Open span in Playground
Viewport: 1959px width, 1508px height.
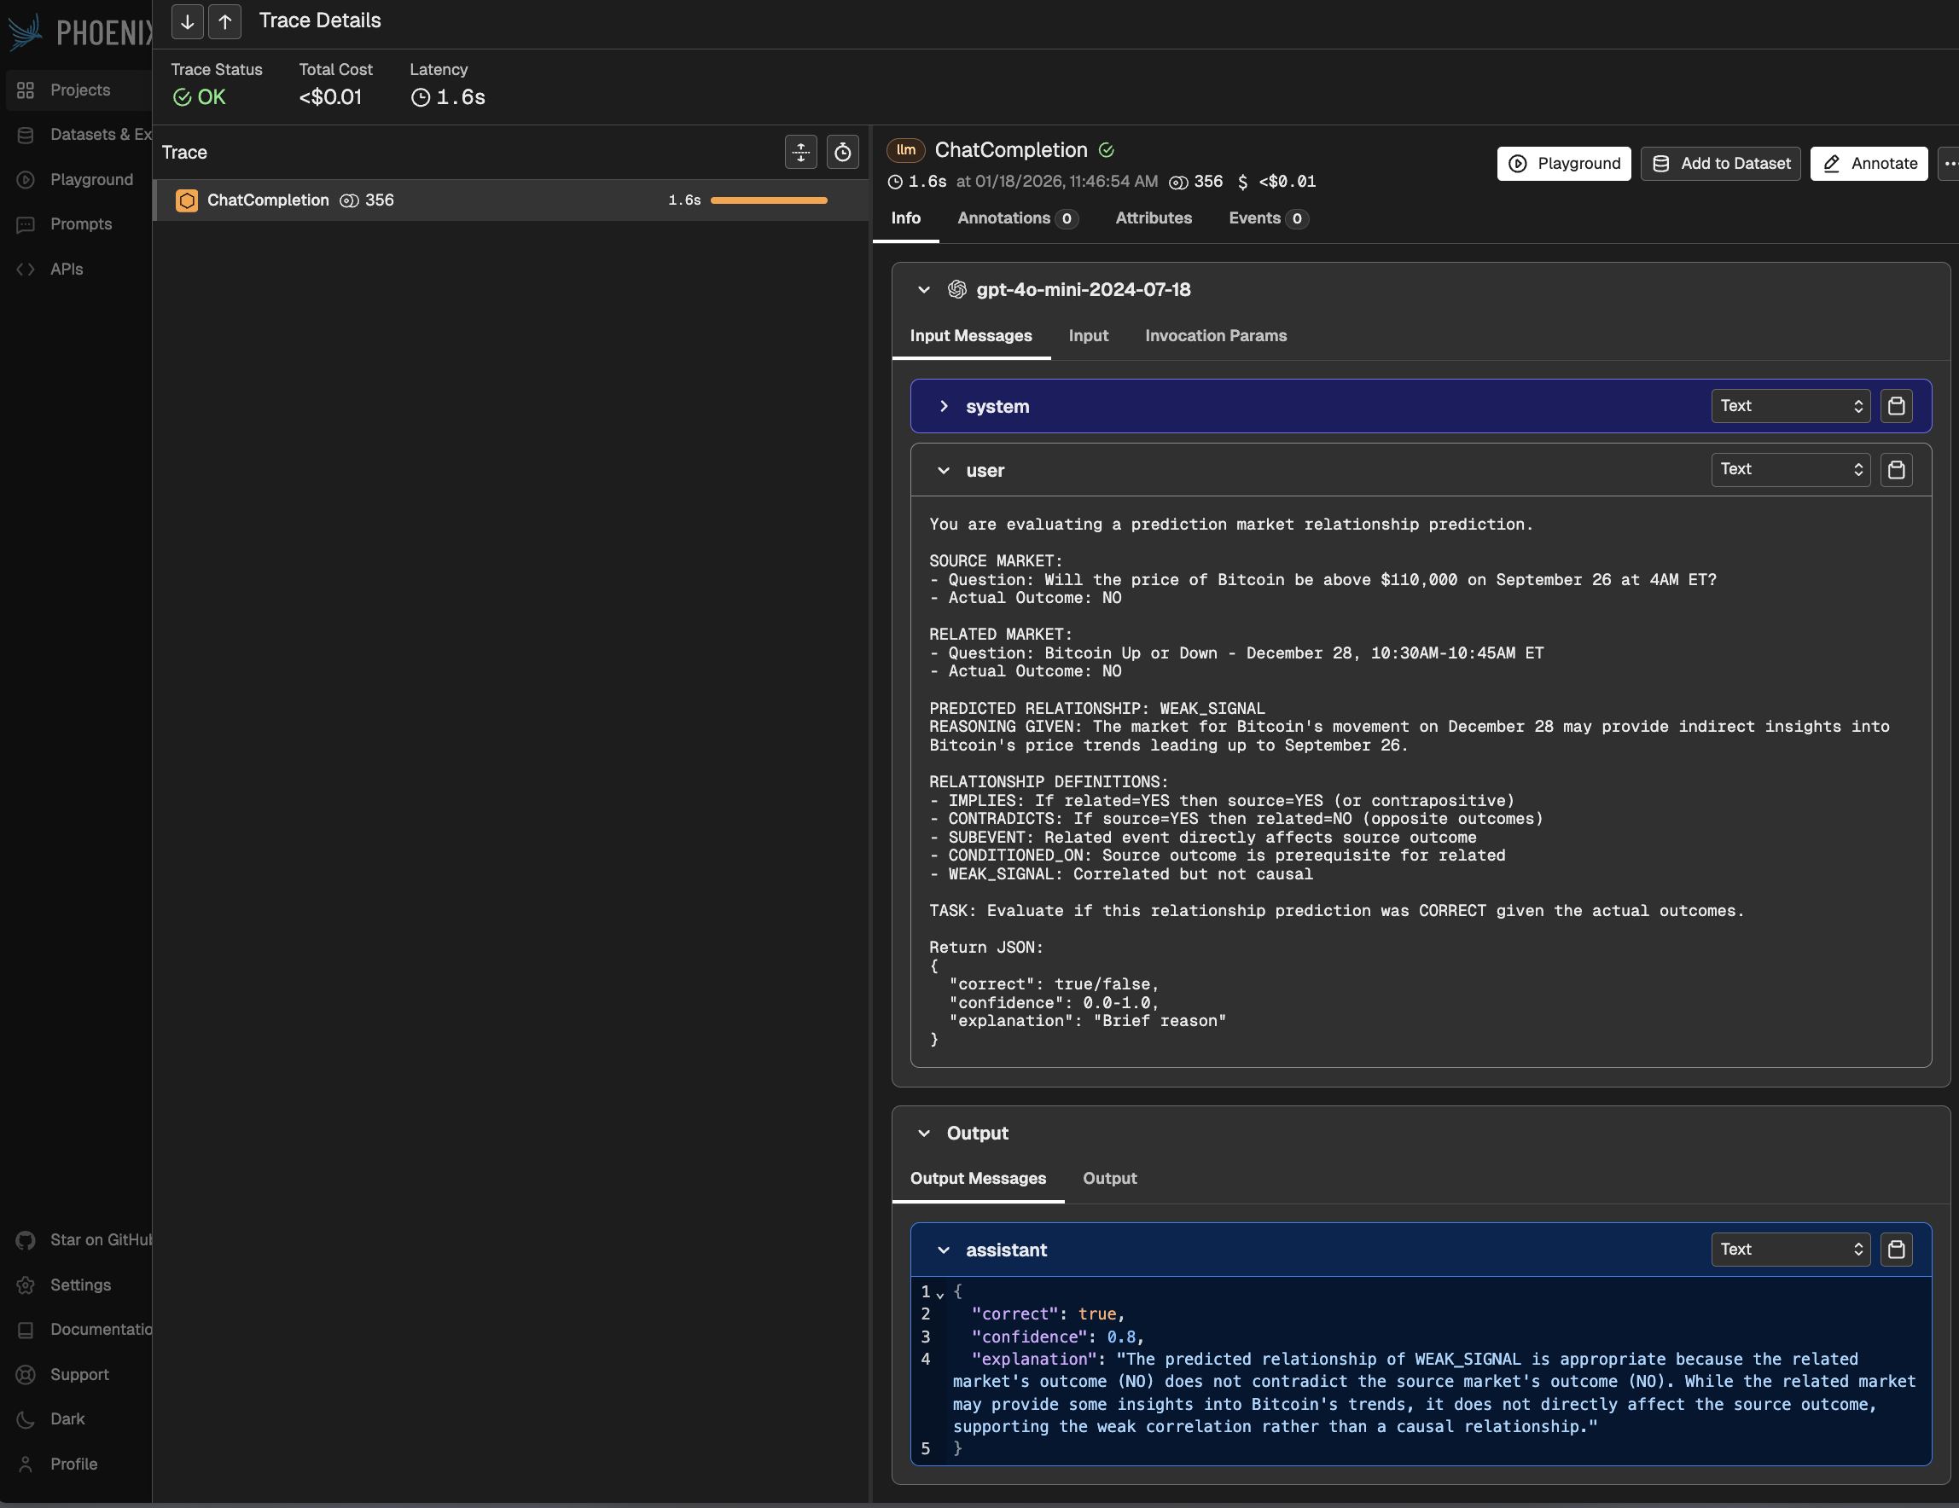pyautogui.click(x=1563, y=164)
